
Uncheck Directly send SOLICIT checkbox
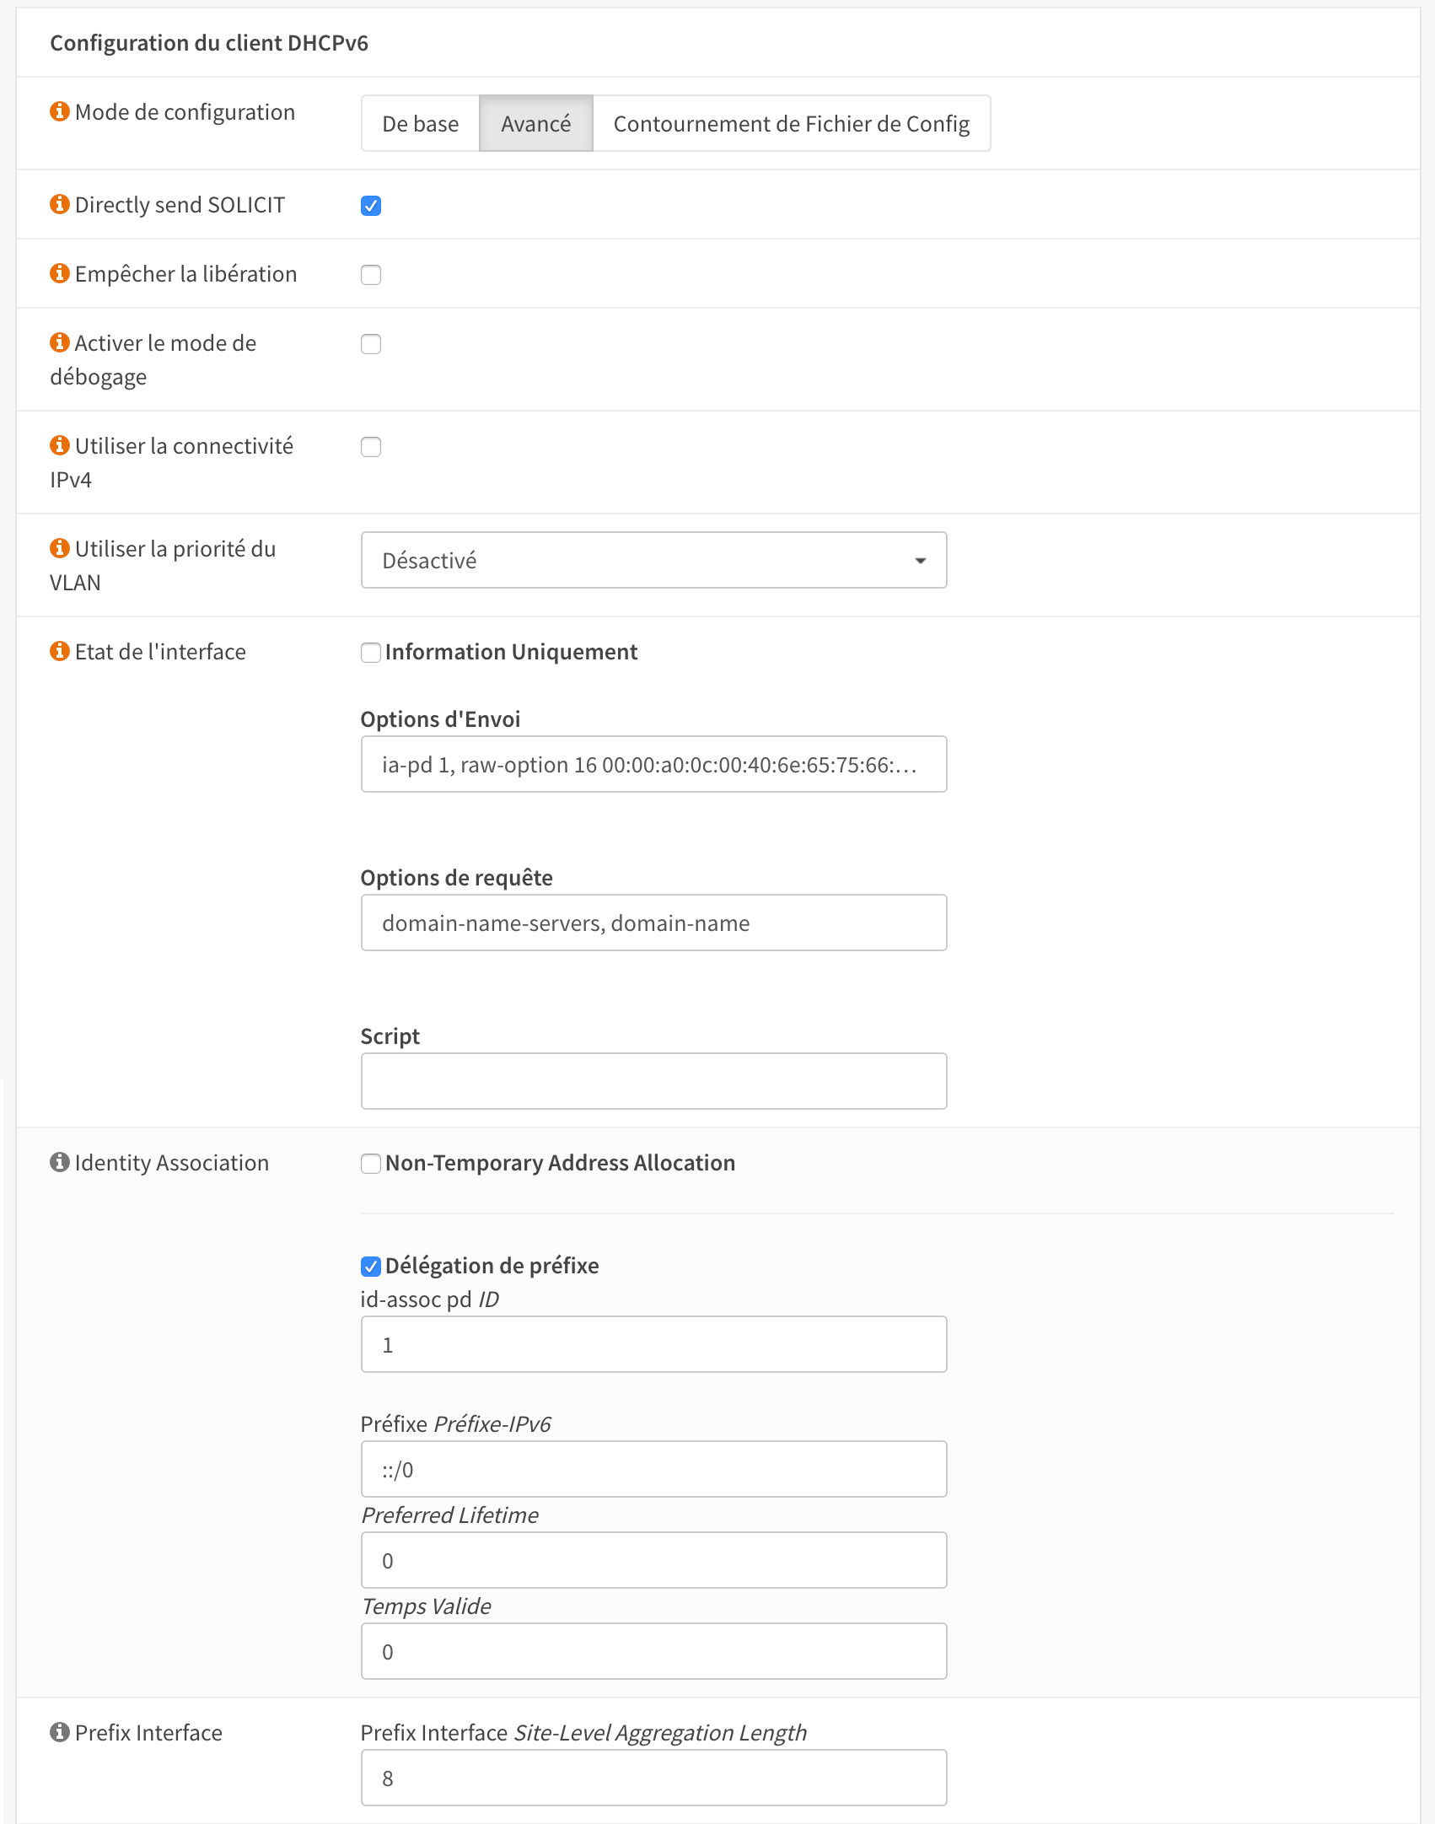pyautogui.click(x=371, y=206)
